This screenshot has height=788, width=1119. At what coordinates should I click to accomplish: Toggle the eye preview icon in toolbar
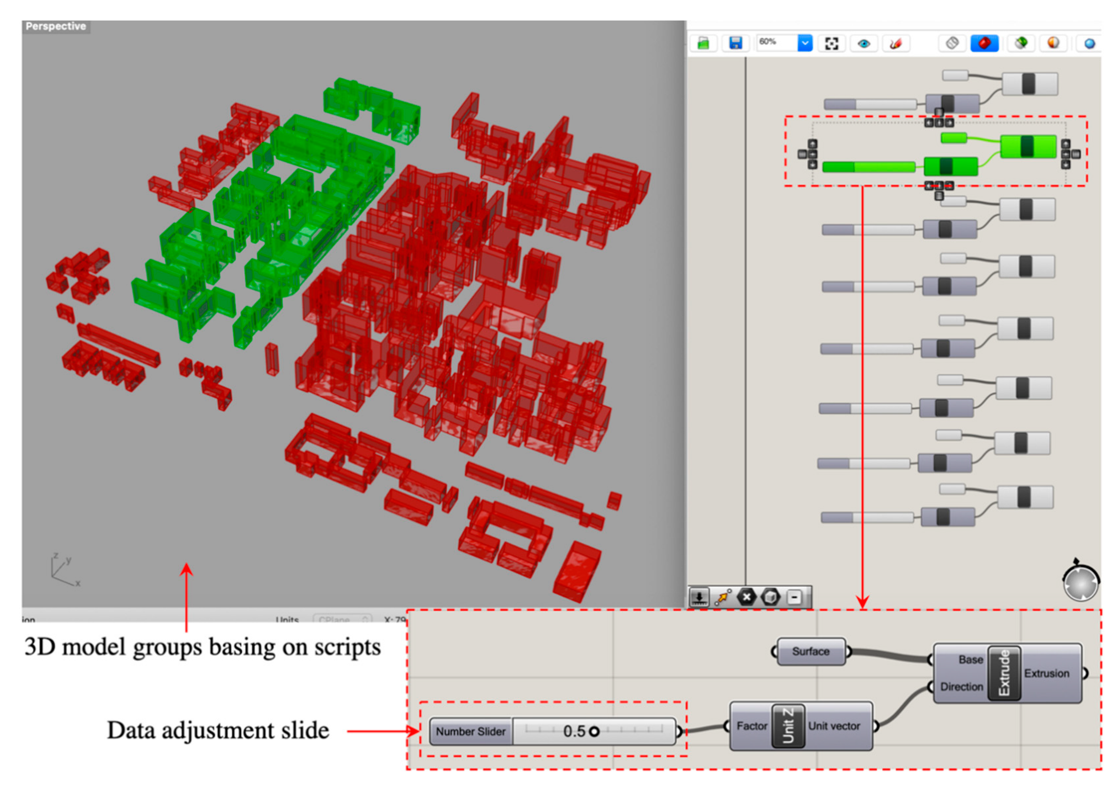(x=864, y=43)
